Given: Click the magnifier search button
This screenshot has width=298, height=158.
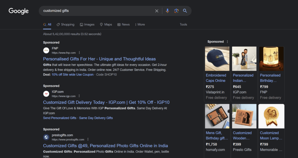Looking at the screenshot, I should [x=185, y=11].
